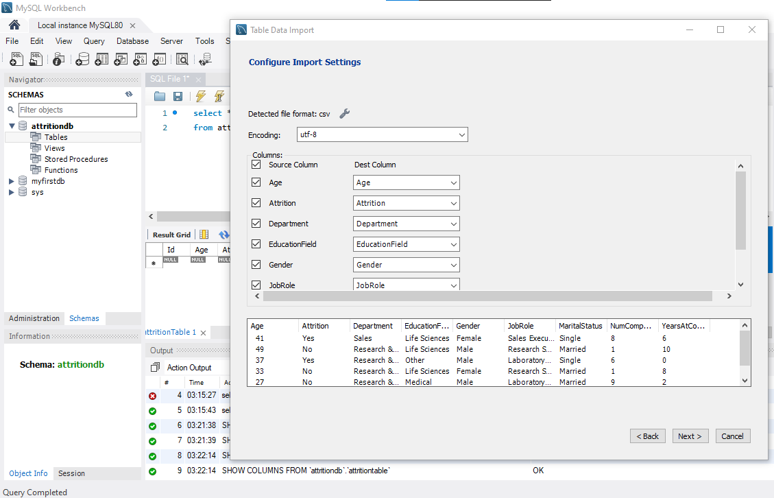774x498 pixels.
Task: Click the JobRole preview column header
Action: 520,326
